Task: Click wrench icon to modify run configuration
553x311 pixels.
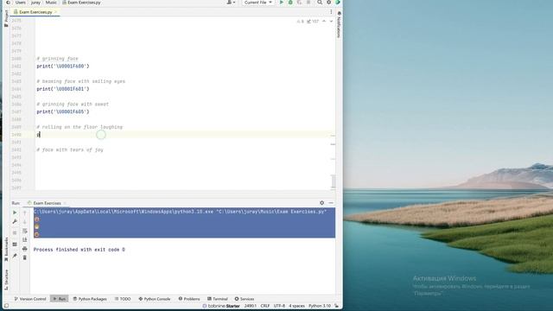Action: (15, 222)
